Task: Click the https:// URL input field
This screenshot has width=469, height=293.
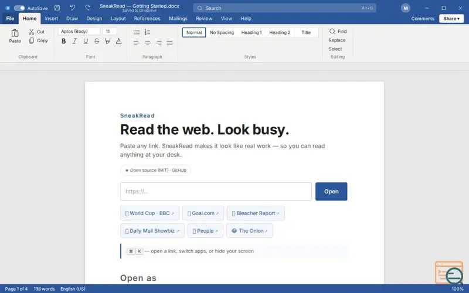Action: [x=216, y=192]
